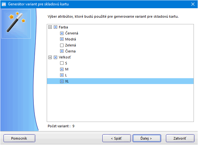Go back with the Späť button
The width and height of the screenshot is (198, 145).
click(x=116, y=138)
